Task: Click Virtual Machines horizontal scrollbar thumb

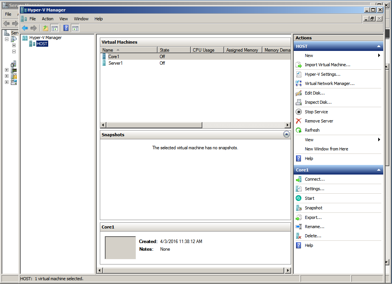Action: point(154,125)
